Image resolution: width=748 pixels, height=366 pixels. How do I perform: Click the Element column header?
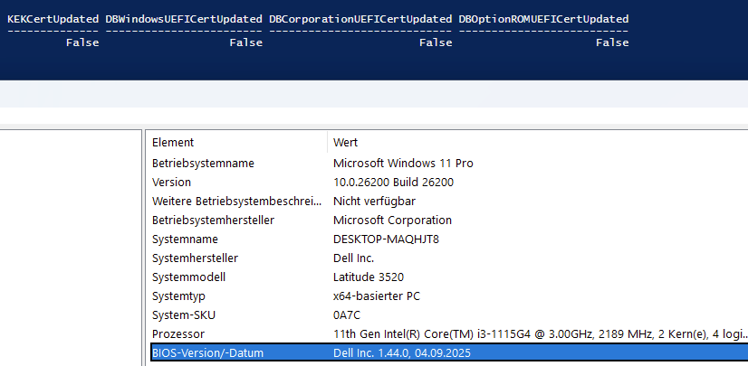click(173, 143)
